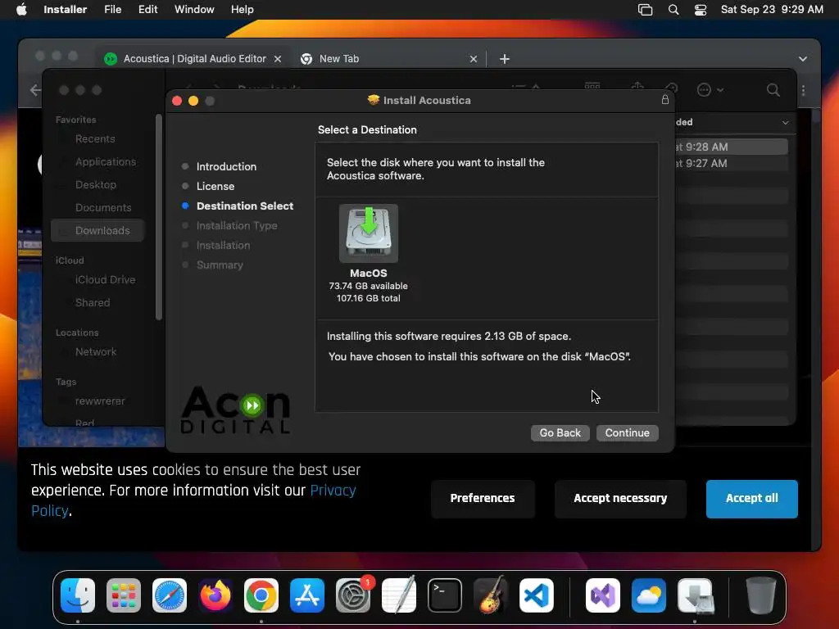The height and width of the screenshot is (629, 839).
Task: Launch GarageBand from the Dock
Action: click(x=491, y=595)
